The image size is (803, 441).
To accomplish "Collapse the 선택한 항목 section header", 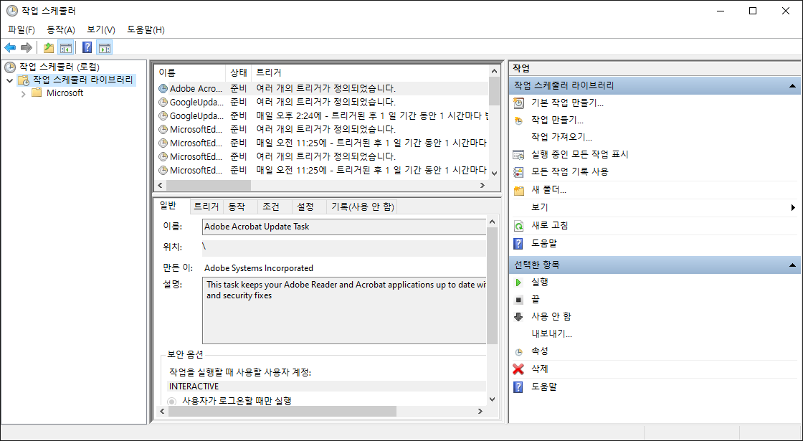I will coord(792,264).
